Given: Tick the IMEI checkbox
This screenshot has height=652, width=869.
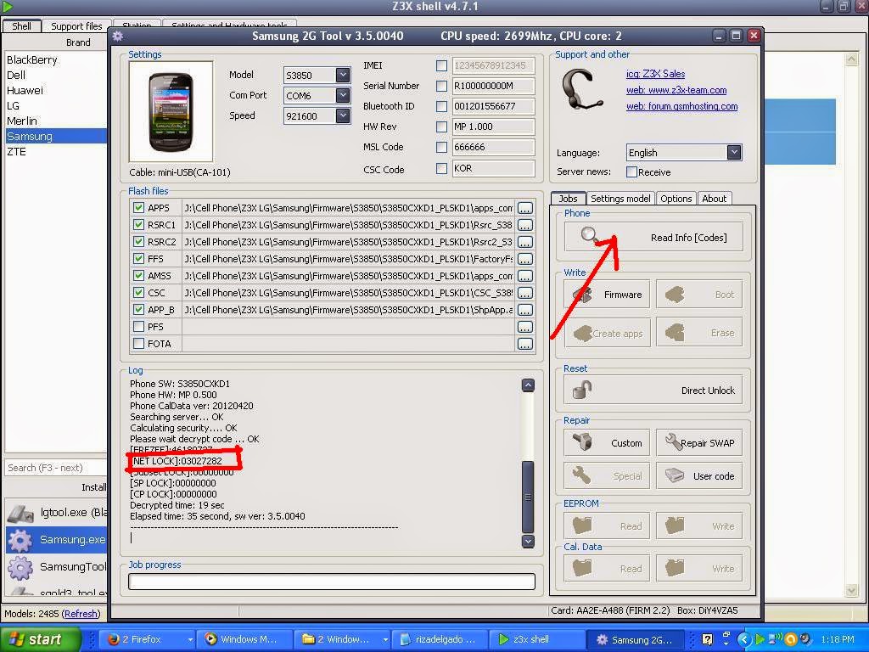Looking at the screenshot, I should [x=441, y=65].
